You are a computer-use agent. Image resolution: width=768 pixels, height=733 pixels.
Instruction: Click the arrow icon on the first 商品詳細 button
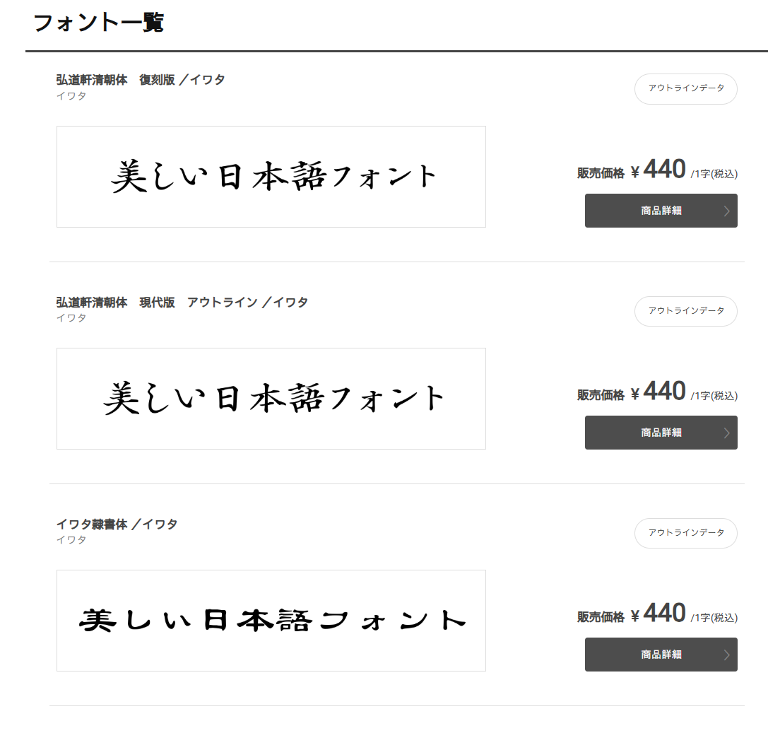click(x=727, y=211)
